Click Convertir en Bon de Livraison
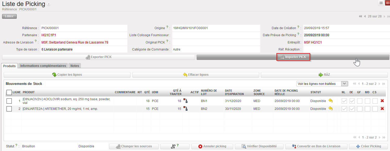This screenshot has height=151, width=390. point(316,146)
